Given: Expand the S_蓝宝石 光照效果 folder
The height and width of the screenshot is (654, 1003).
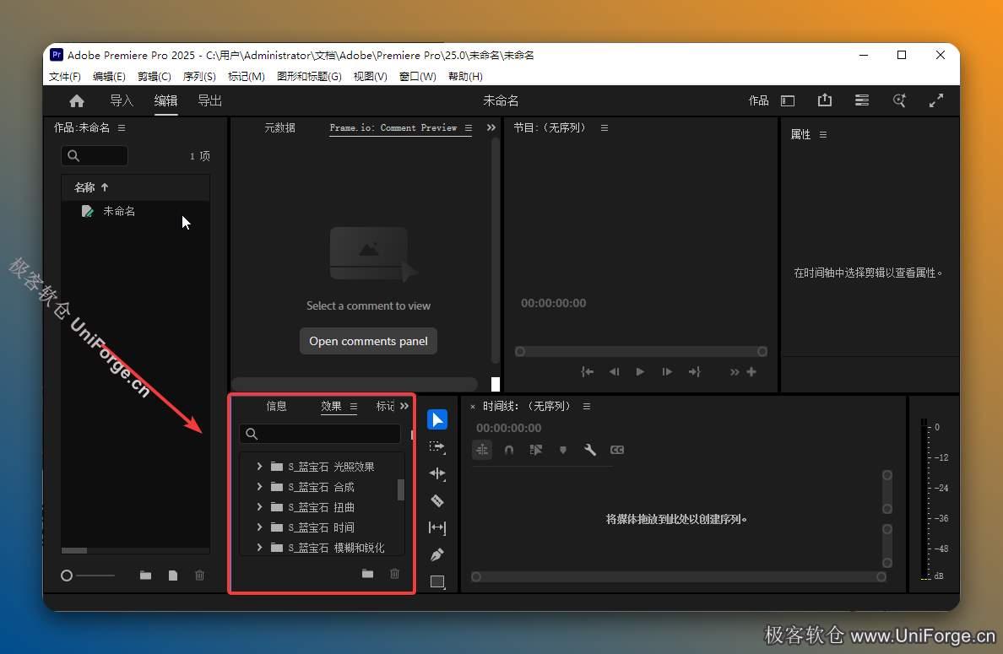Looking at the screenshot, I should pyautogui.click(x=259, y=467).
